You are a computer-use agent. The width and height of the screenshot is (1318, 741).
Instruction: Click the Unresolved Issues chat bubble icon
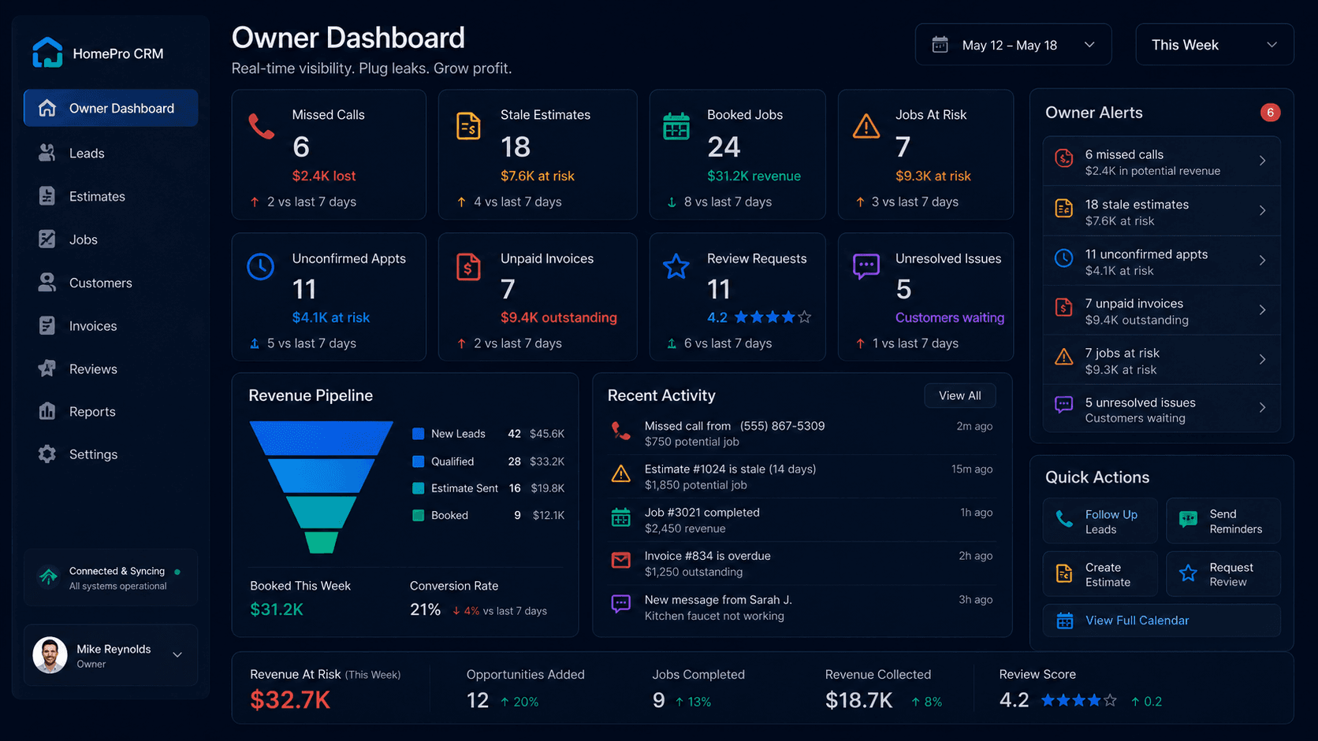tap(866, 266)
